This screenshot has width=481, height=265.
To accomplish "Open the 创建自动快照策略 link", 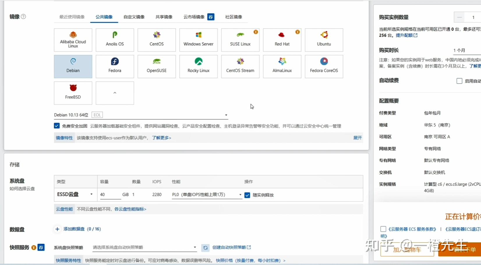I will [231, 248].
